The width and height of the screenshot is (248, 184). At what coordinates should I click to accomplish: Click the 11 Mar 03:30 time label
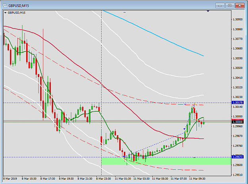(142, 178)
